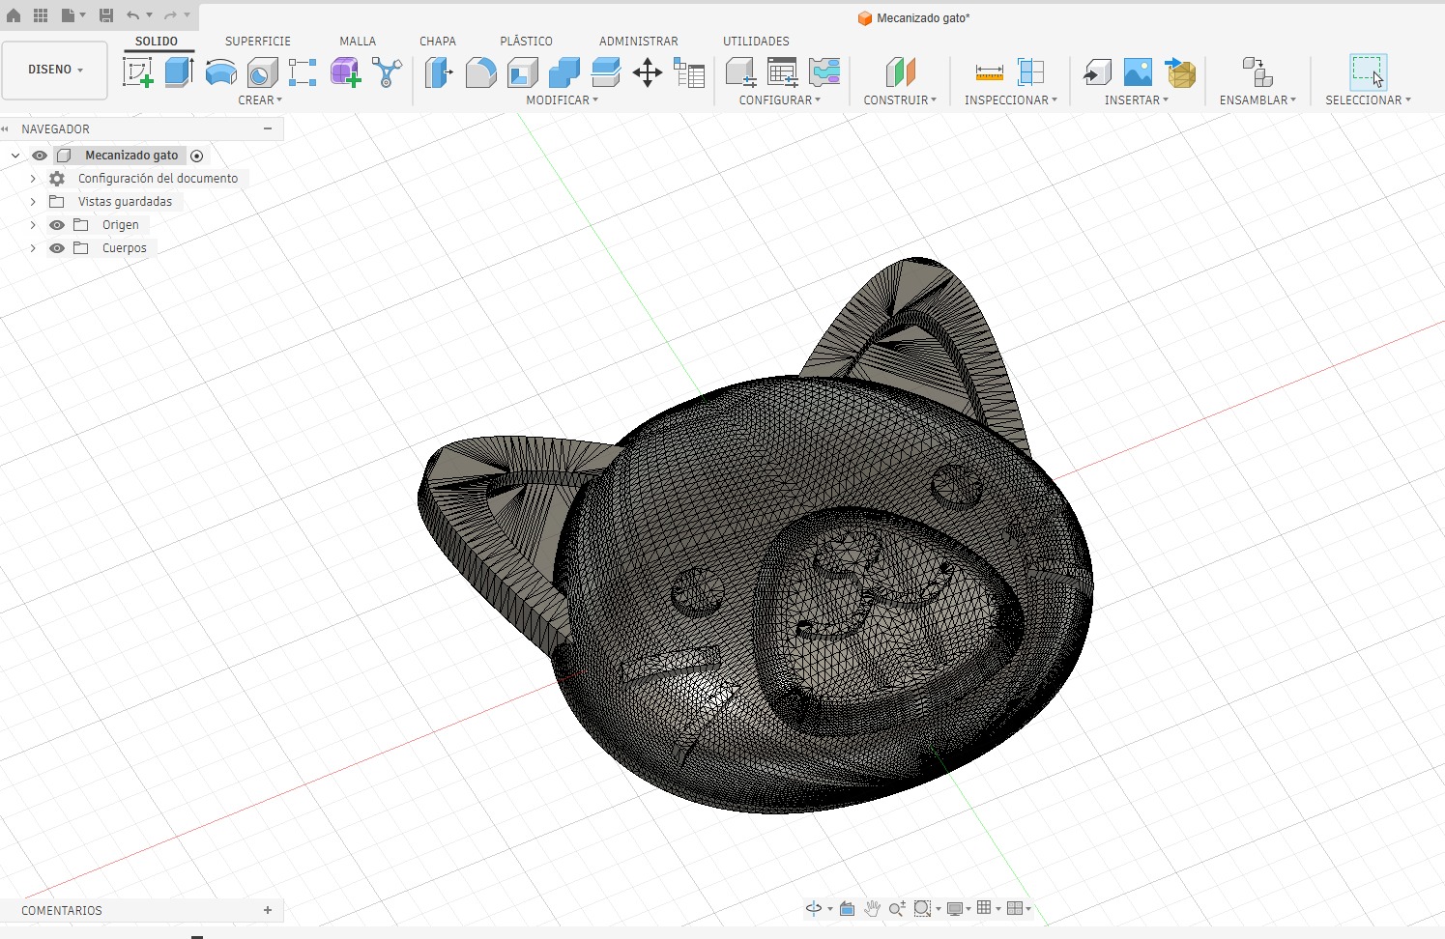1445x939 pixels.
Task: Select the Zoom magnifier tool
Action: [897, 908]
